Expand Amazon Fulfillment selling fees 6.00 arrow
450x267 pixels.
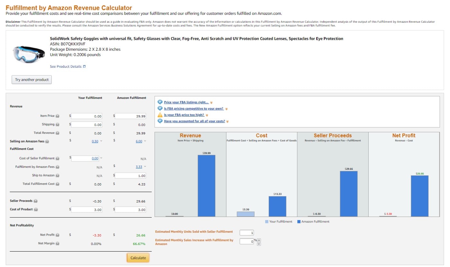click(145, 141)
